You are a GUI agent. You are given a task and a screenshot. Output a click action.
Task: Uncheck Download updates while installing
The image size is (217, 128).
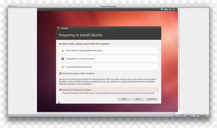pos(60,73)
